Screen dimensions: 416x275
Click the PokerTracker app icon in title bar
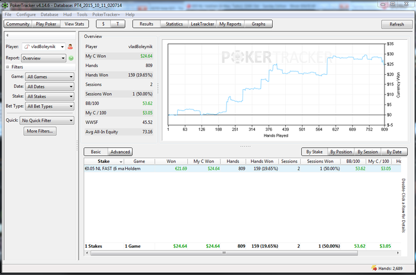(5, 5)
